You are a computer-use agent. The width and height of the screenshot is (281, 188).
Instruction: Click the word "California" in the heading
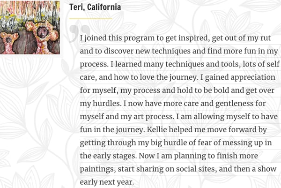(x=104, y=7)
